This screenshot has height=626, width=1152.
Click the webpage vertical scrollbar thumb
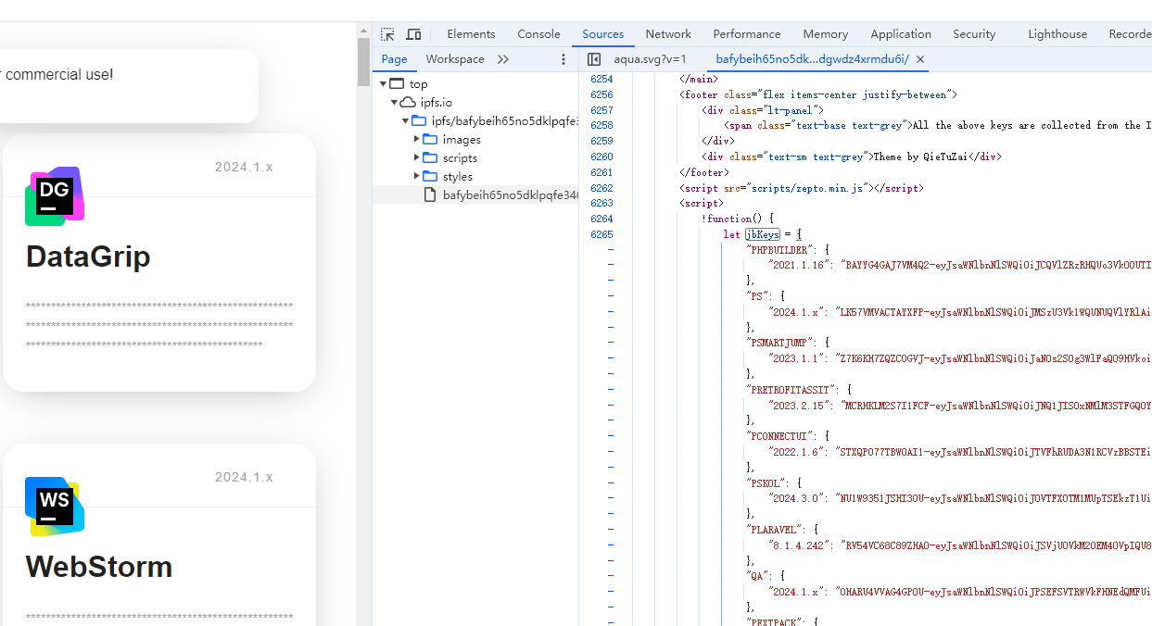[x=363, y=61]
